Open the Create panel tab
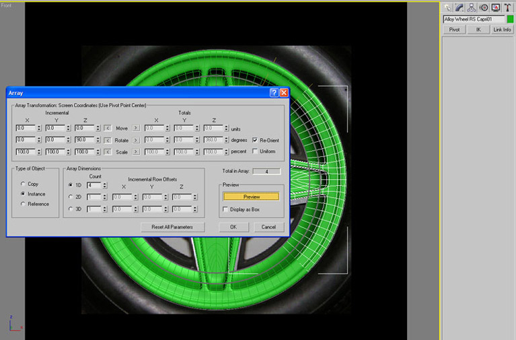 click(x=447, y=7)
